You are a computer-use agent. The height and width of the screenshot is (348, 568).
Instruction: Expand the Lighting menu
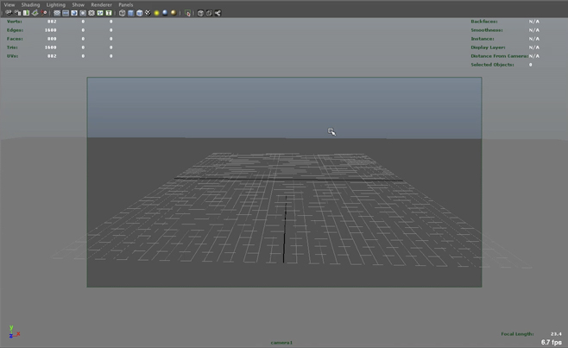pos(55,4)
